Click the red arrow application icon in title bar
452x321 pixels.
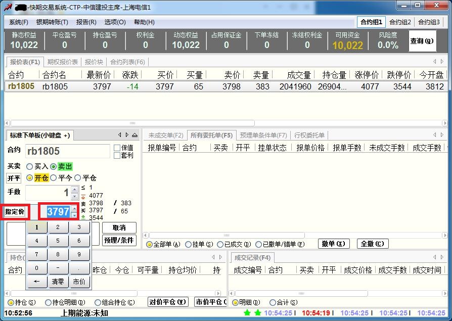(8, 7)
